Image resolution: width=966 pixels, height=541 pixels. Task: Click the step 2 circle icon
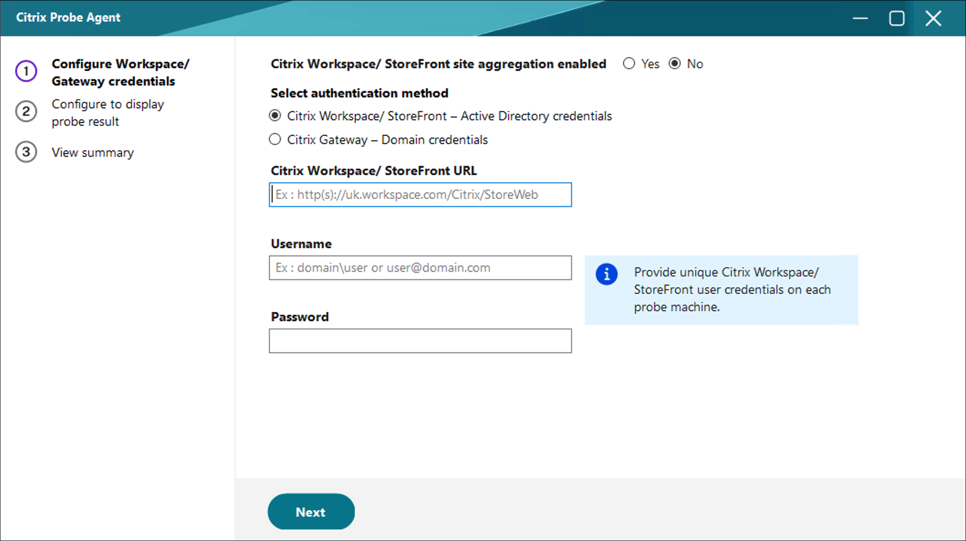coord(26,111)
